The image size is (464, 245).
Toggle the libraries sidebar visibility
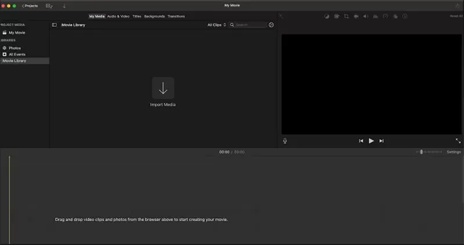coord(55,25)
